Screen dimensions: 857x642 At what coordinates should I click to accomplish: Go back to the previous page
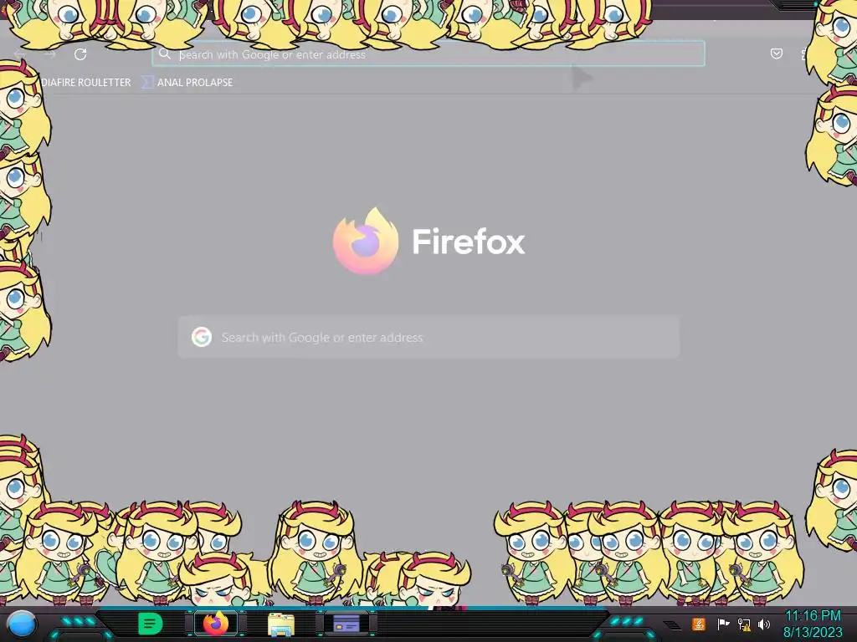tap(20, 54)
